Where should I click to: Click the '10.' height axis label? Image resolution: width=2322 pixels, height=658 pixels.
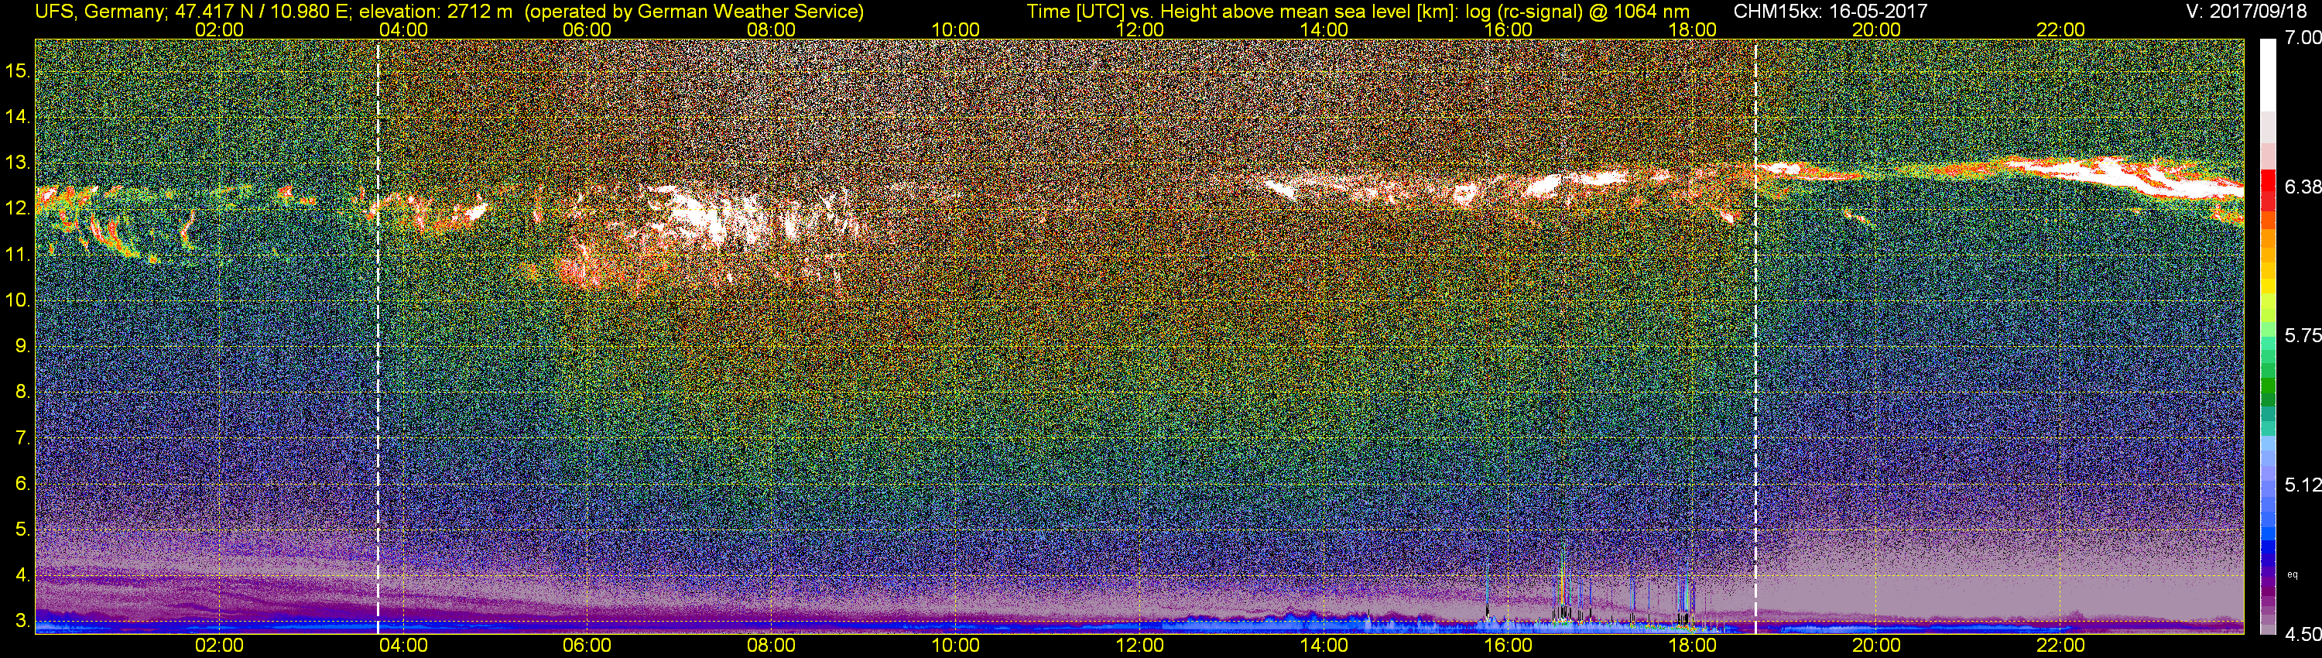tap(17, 300)
